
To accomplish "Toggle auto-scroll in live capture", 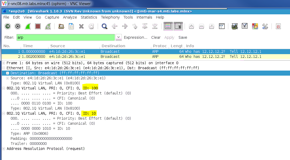I will [x=178, y=26].
